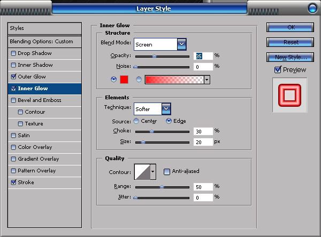Screen dimensions: 321x237
Task: Enable the Contour sub-option checkbox
Action: point(20,112)
